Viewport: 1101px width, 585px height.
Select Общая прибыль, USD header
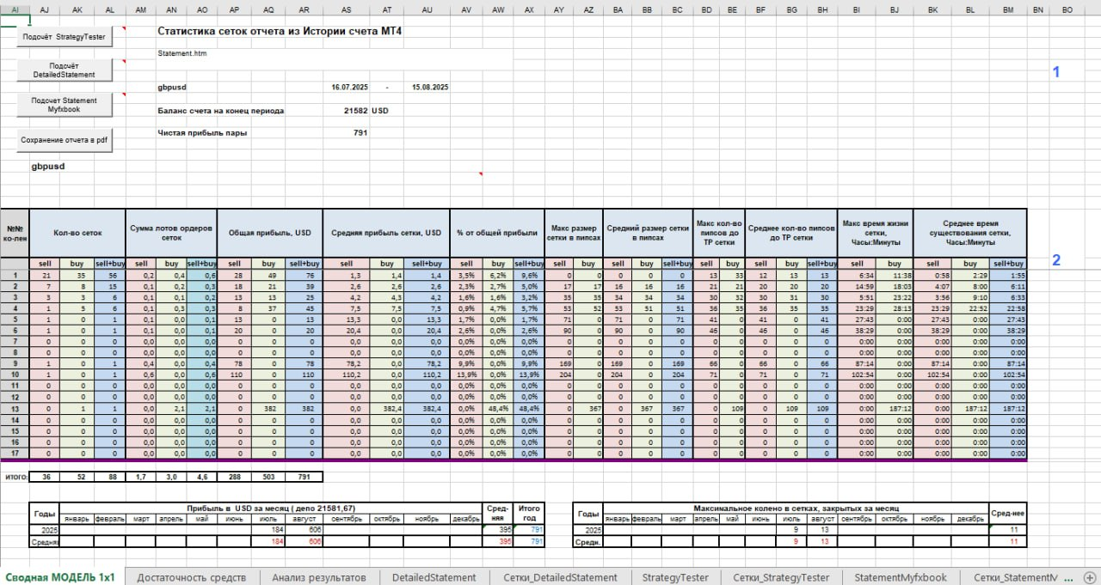[x=270, y=232]
